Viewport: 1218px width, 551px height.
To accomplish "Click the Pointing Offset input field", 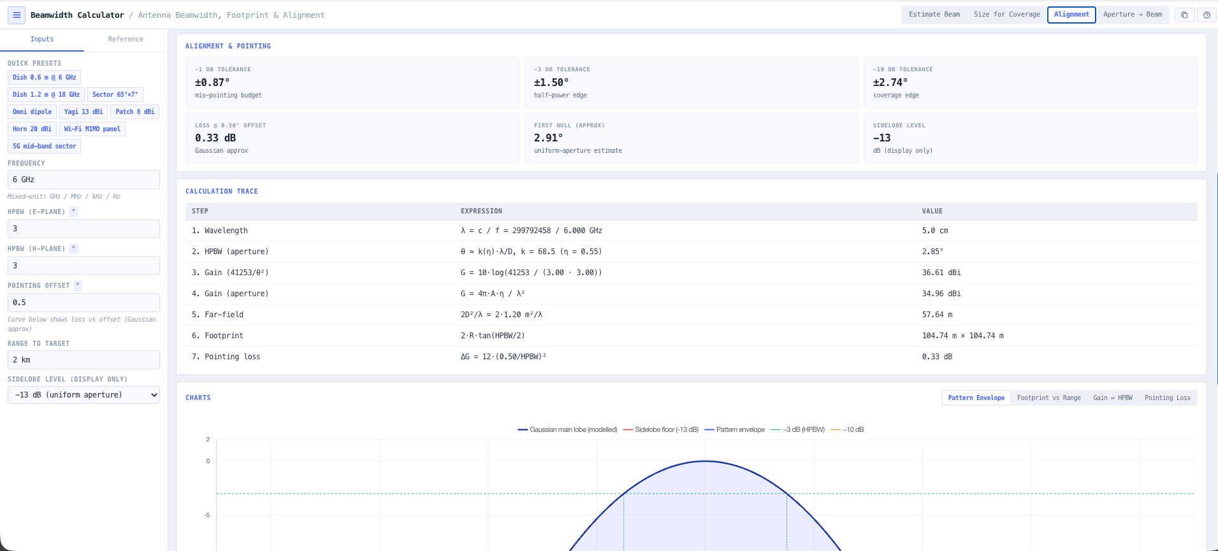I will click(x=83, y=303).
